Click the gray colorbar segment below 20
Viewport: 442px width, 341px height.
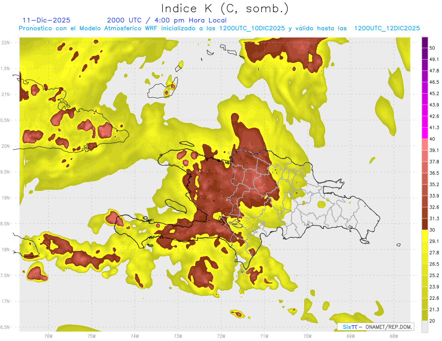(x=425, y=327)
